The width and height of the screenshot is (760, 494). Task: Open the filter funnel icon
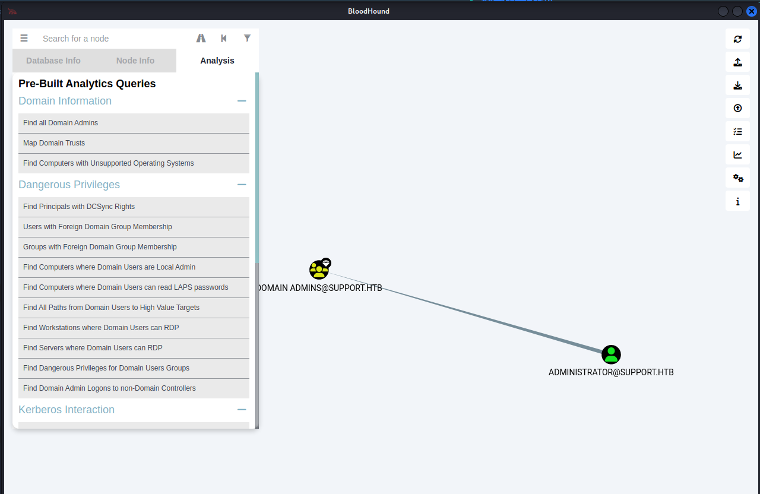[x=247, y=39]
